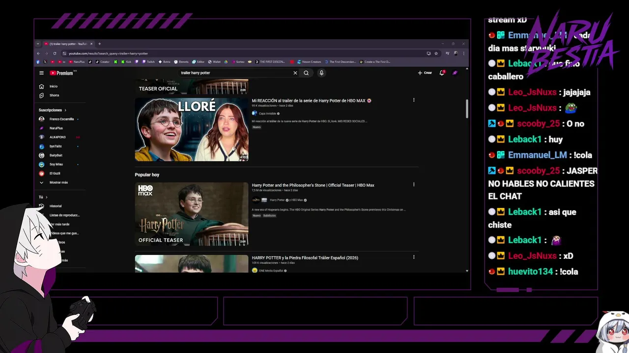Click the magnifier search button
629x353 pixels.
pyautogui.click(x=306, y=73)
